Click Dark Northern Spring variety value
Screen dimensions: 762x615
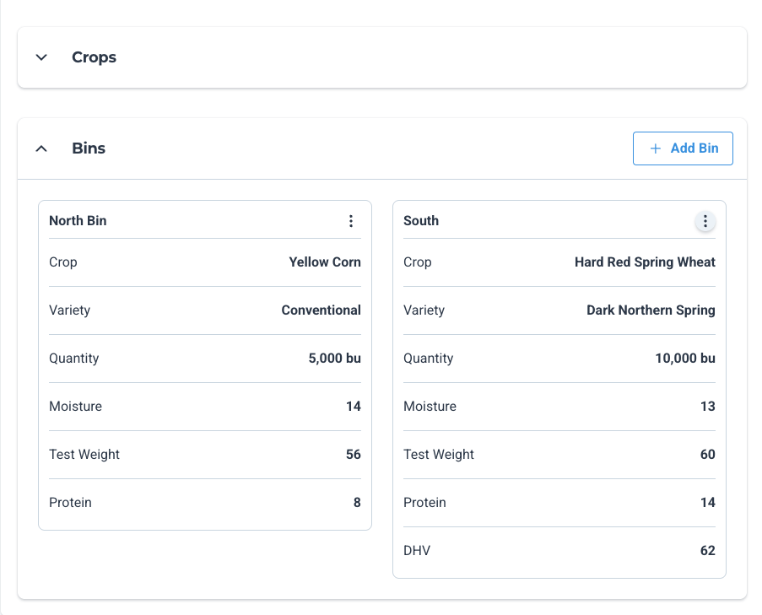click(651, 310)
